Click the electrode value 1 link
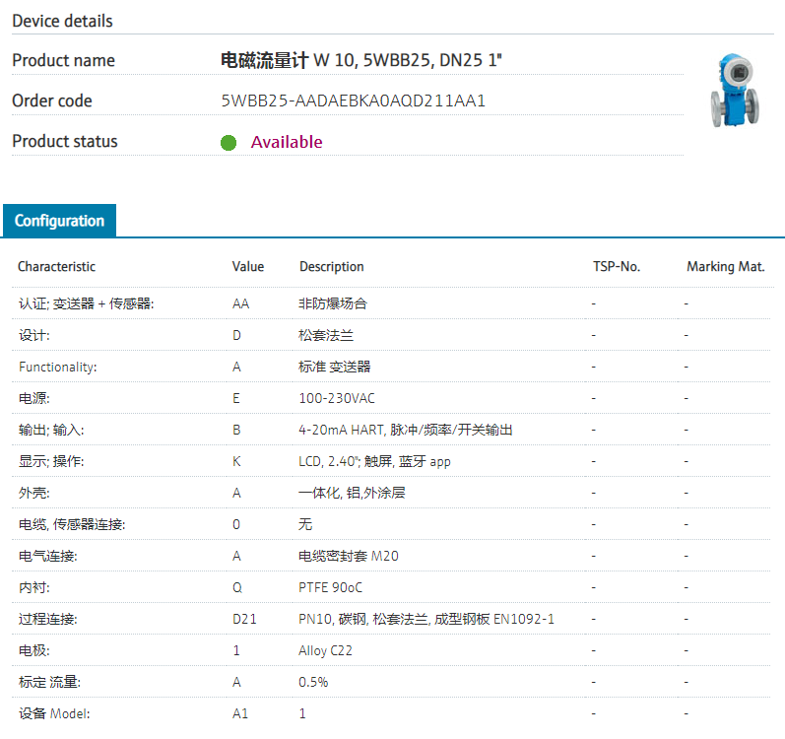Screen dimensions: 785x739 point(236,650)
